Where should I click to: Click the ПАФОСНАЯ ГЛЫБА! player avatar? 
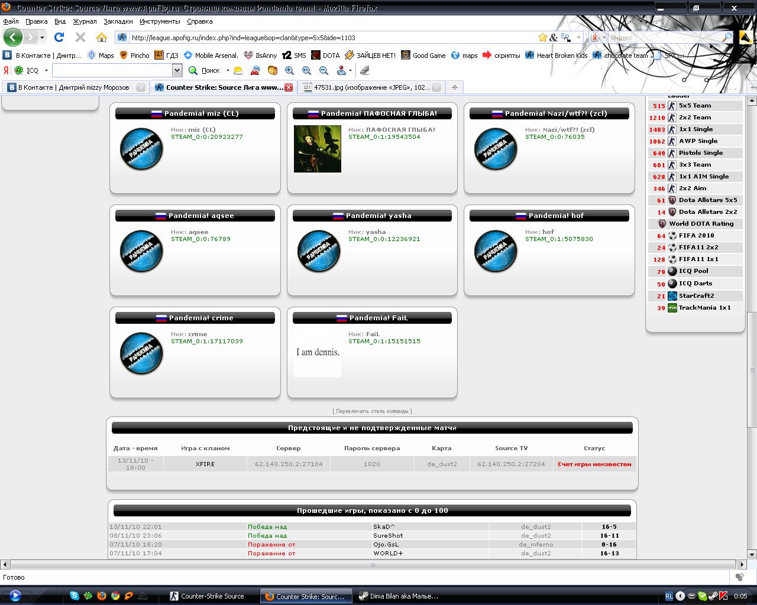pyautogui.click(x=318, y=149)
